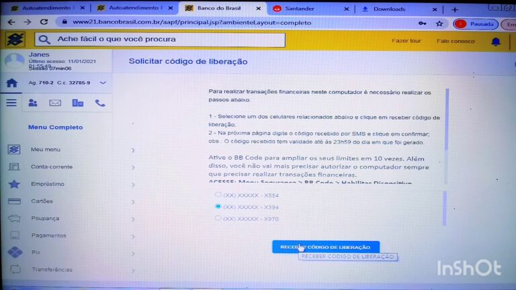Image resolution: width=516 pixels, height=290 pixels.
Task: Go back with browser back arrow
Action: tap(11, 22)
